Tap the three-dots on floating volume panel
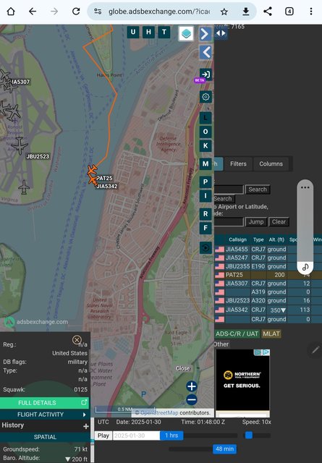322x463 pixels. coord(305,187)
